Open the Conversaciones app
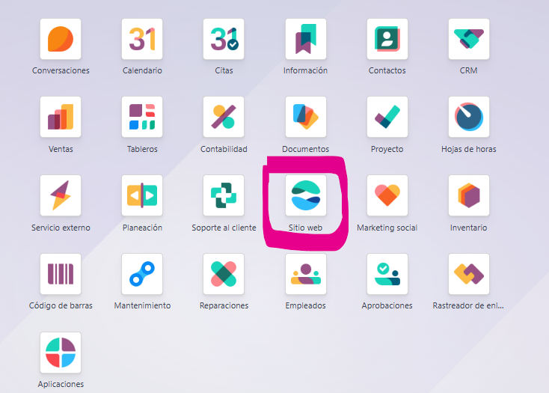The image size is (549, 393). pos(61,39)
